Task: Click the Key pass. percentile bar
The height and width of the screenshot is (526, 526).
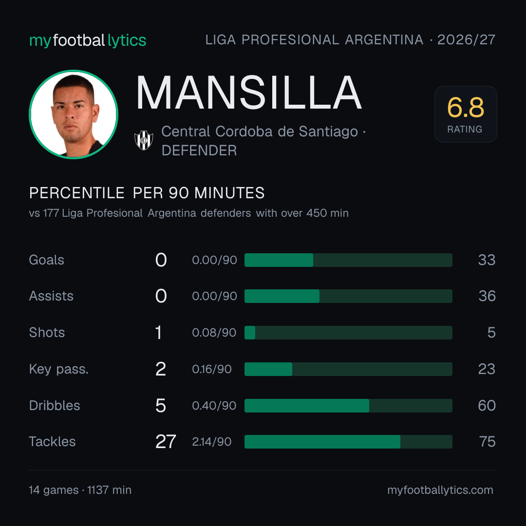Action: 348,369
